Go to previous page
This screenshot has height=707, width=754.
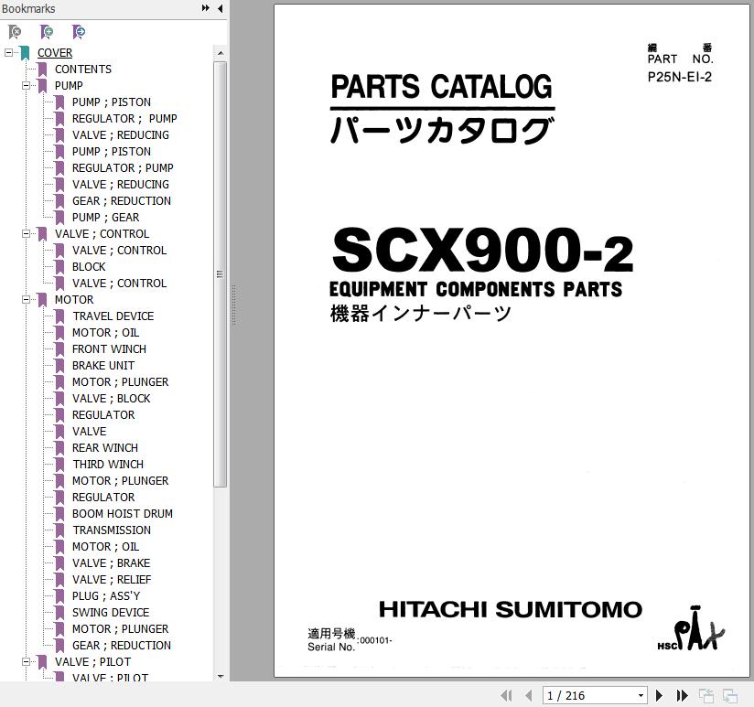point(529,695)
